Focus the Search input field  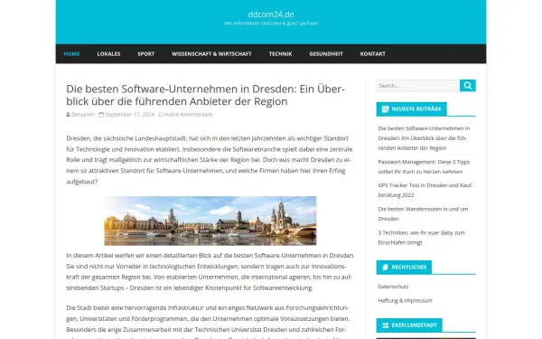[418, 86]
